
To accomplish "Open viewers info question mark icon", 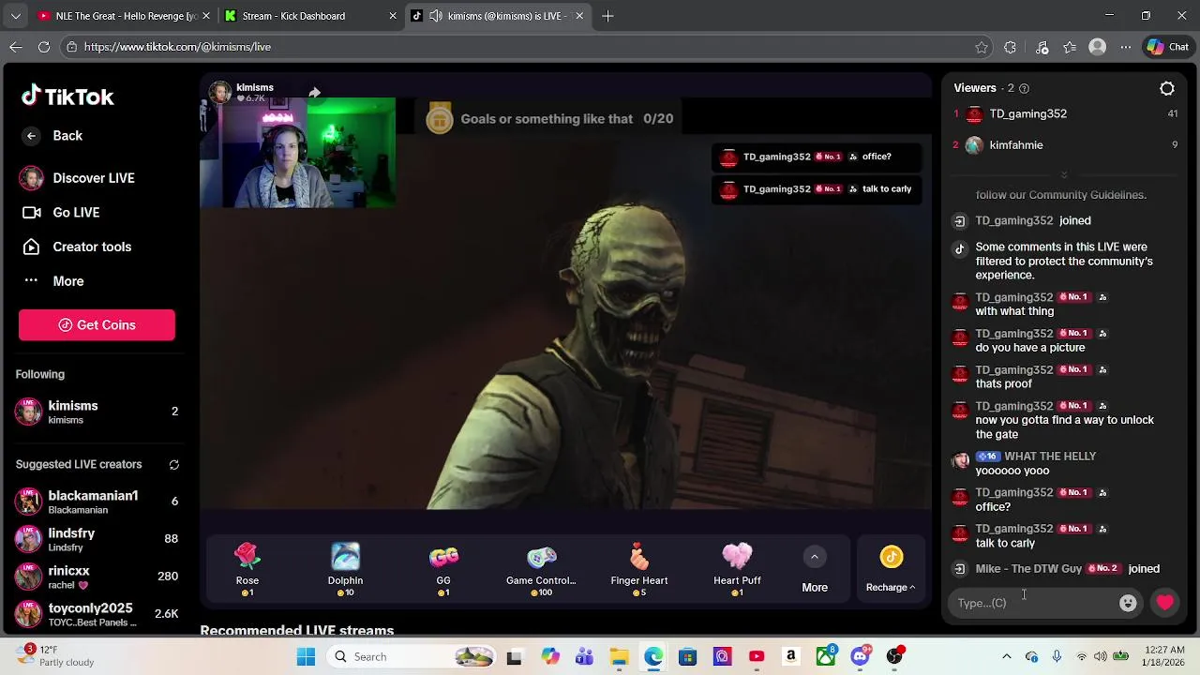I will tap(1024, 88).
